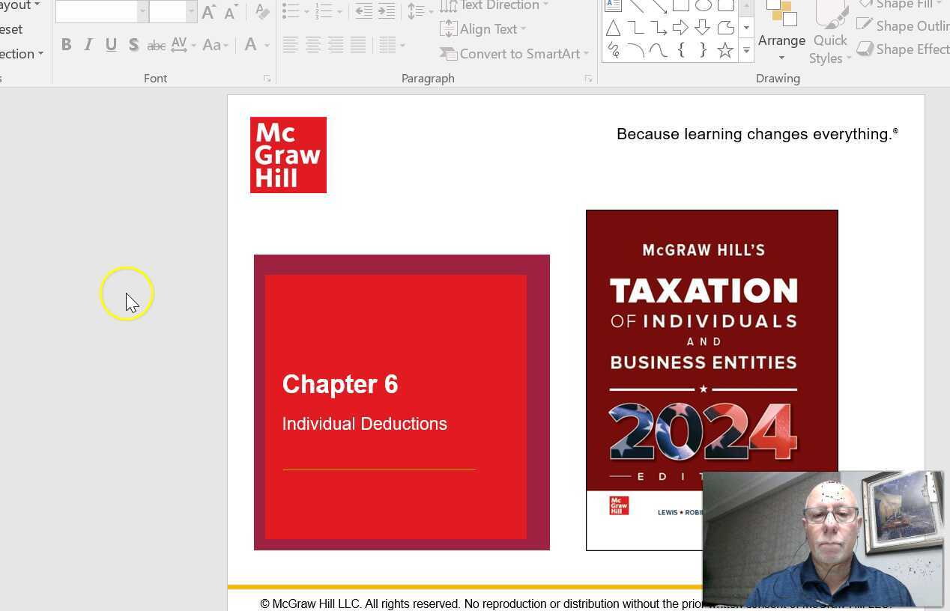This screenshot has width=950, height=611.
Task: Toggle bold formatting
Action: pyautogui.click(x=66, y=45)
